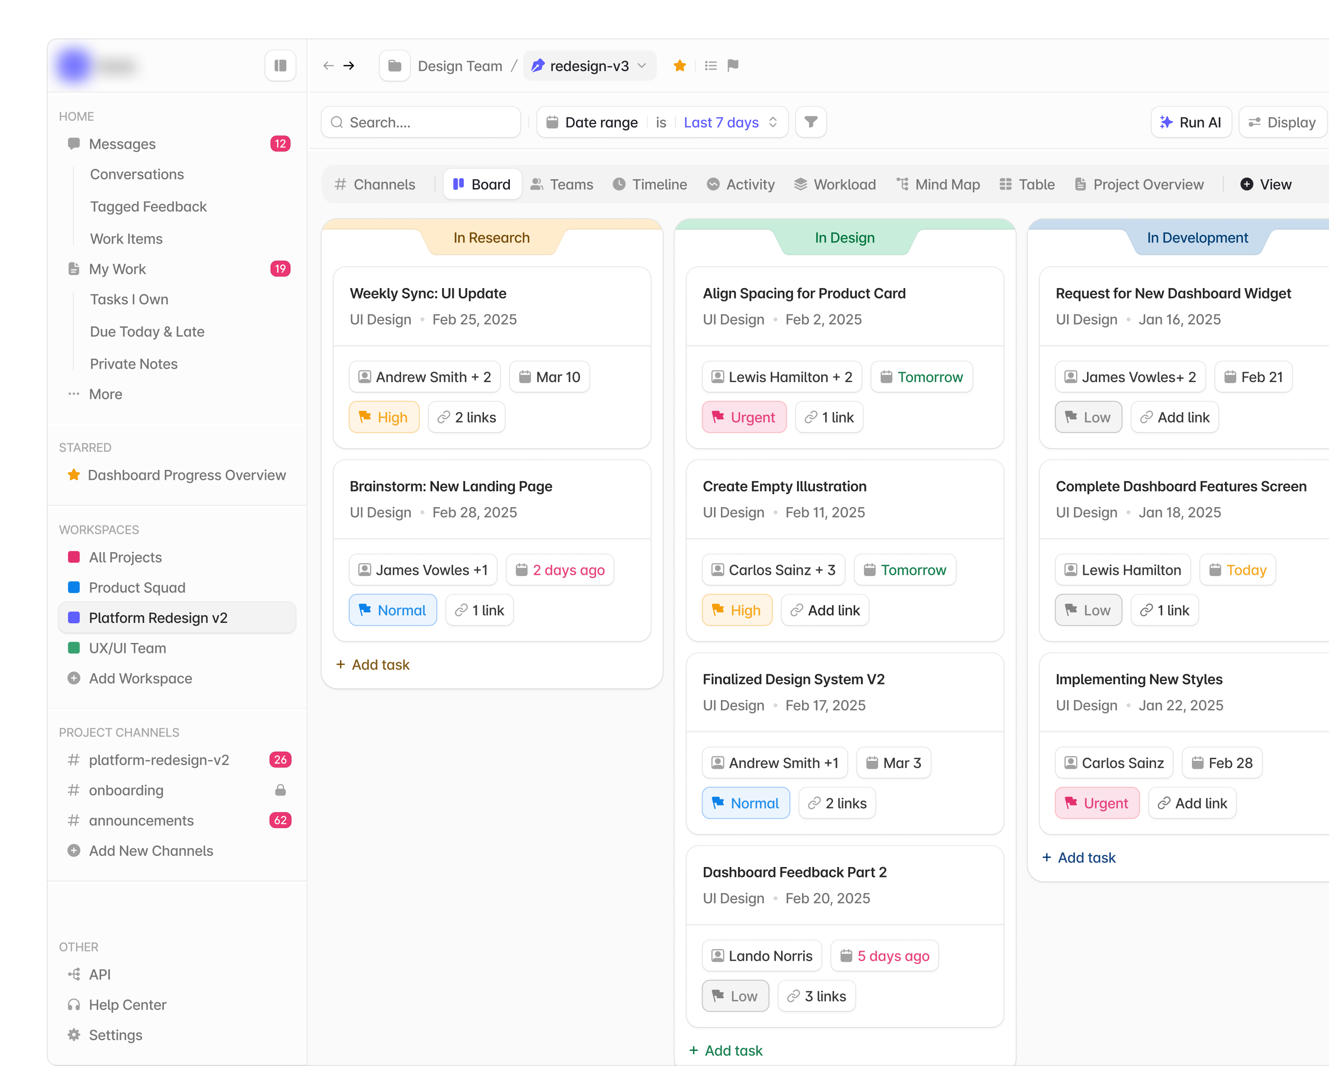Image resolution: width=1329 pixels, height=1066 pixels.
Task: Click the back navigation arrow
Action: pos(328,65)
